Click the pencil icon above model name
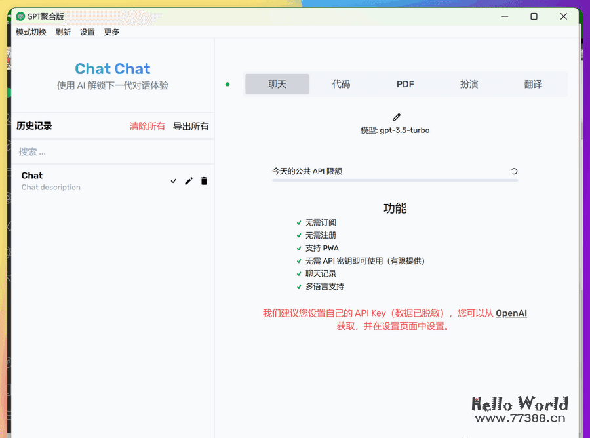This screenshot has width=590, height=438. [x=396, y=117]
